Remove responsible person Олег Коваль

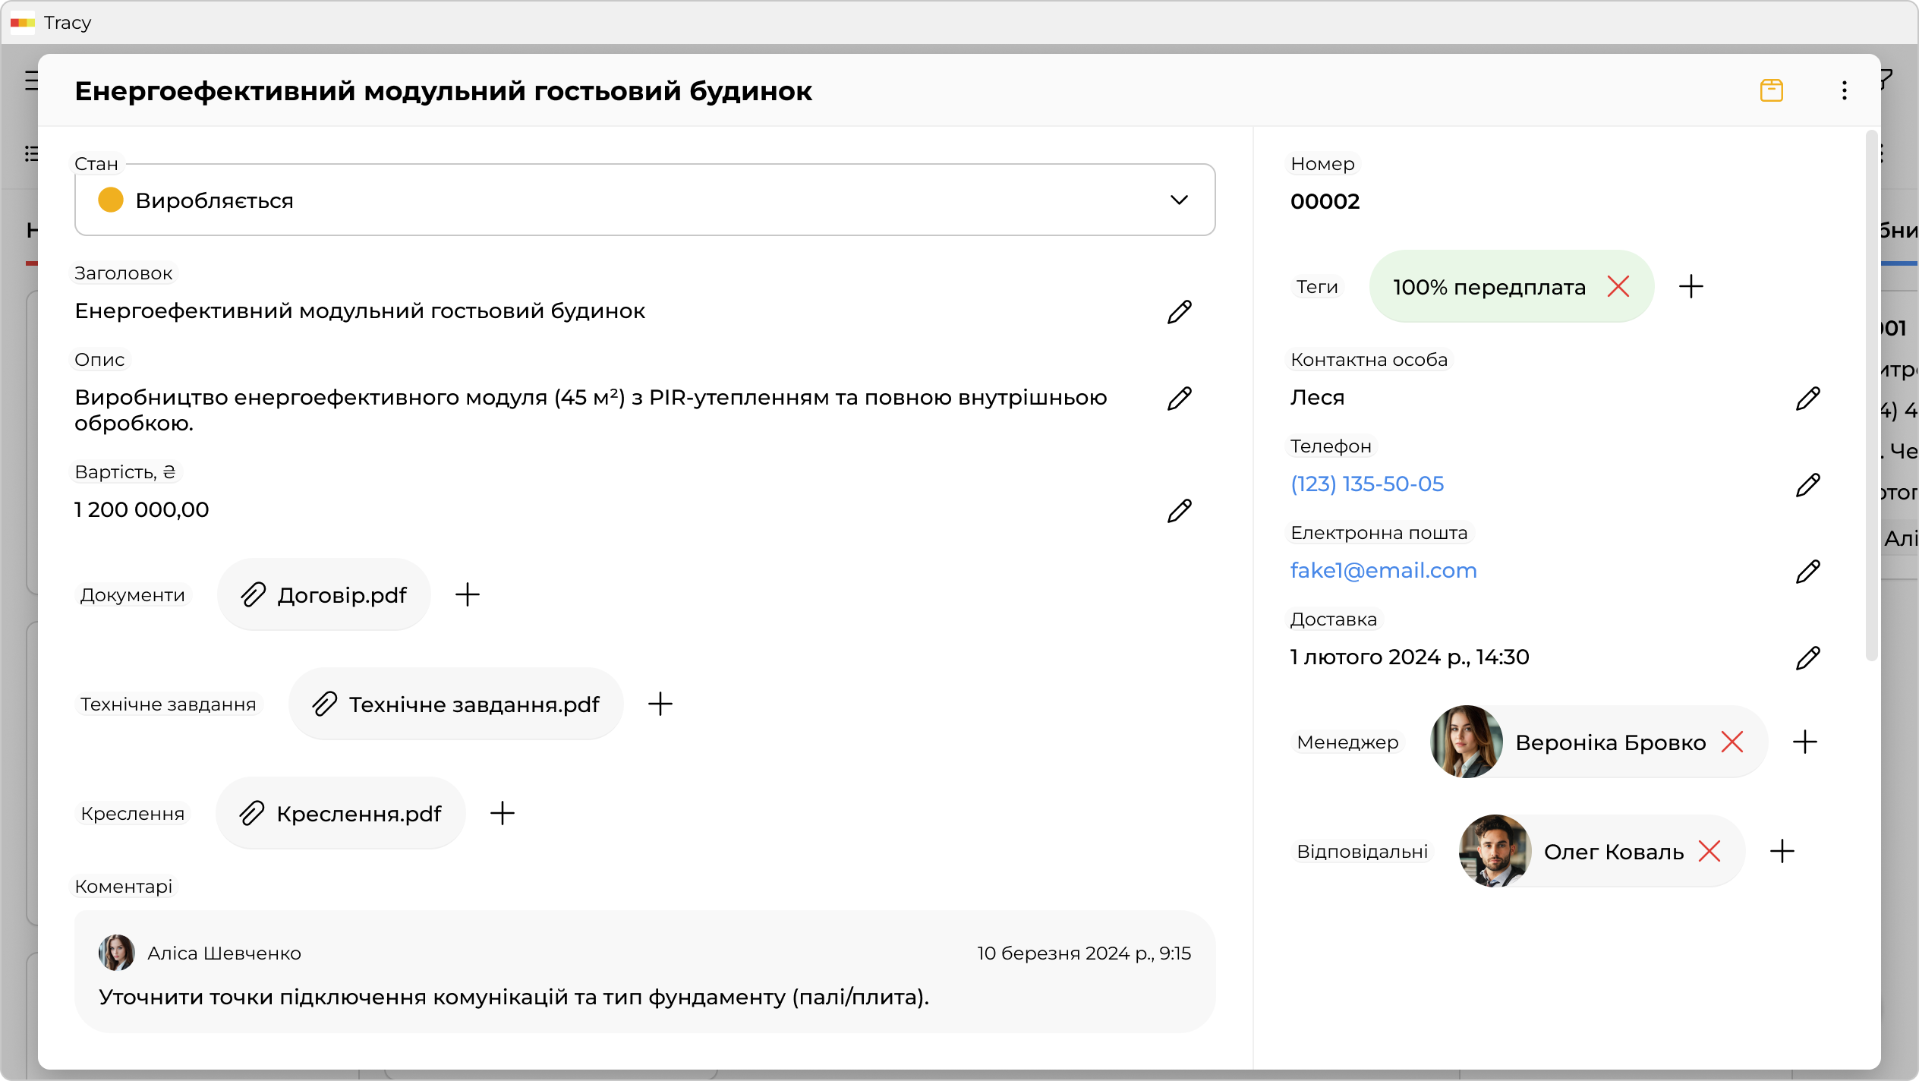1709,851
